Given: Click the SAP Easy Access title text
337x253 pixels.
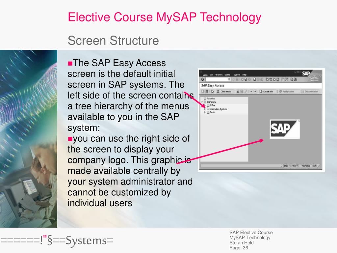Looking at the screenshot, I should tap(213, 85).
